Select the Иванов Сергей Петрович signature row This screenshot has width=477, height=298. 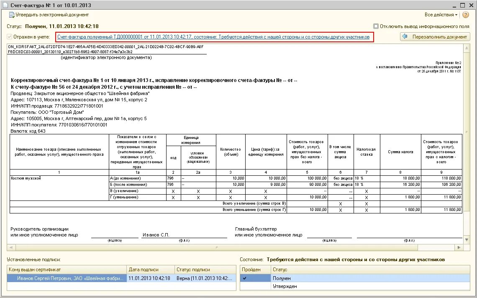pyautogui.click(x=121, y=278)
